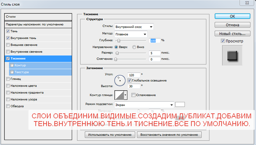The height and width of the screenshot is (145, 256).
Task: Click the Смягчение slider handle
Action: pyautogui.click(x=116, y=59)
